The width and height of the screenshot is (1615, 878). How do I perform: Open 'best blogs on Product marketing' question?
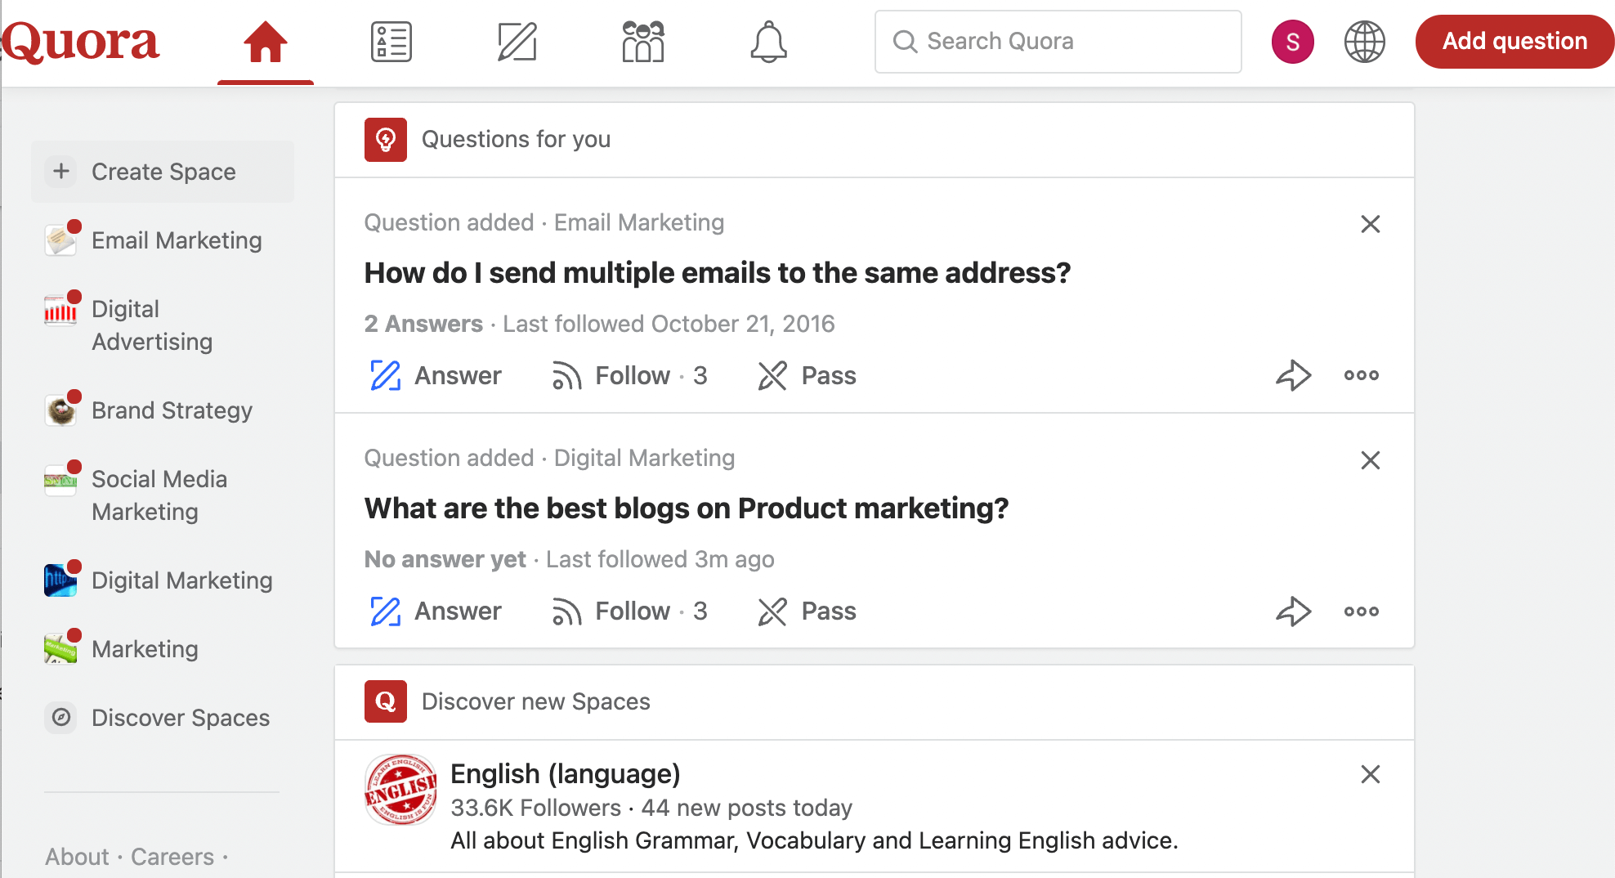(687, 508)
